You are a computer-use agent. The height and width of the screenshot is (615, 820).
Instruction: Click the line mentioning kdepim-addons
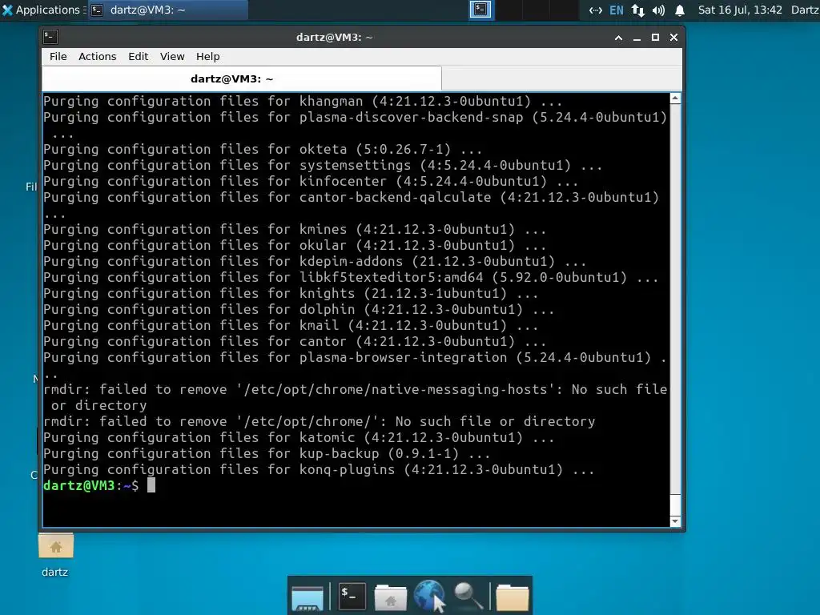tap(315, 262)
